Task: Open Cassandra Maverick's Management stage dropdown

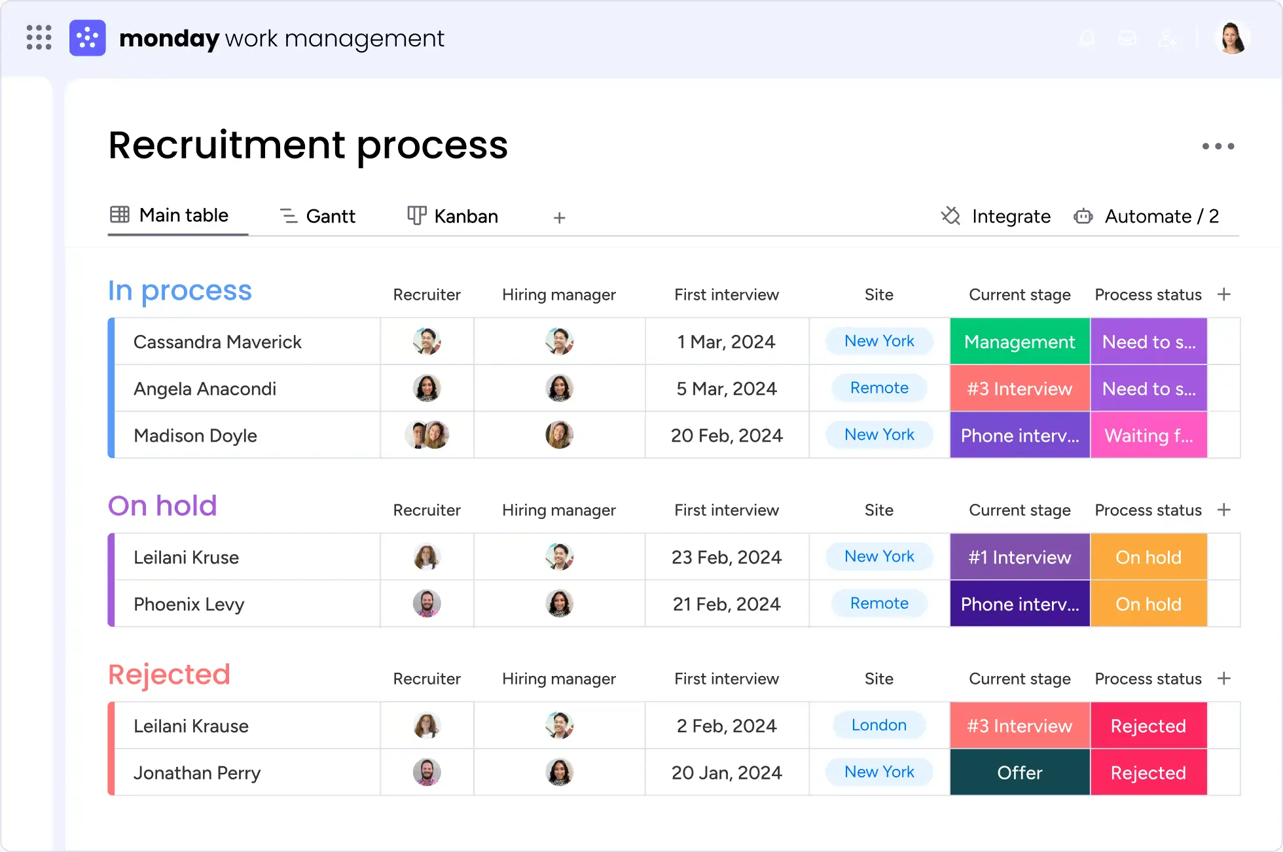Action: click(1019, 342)
